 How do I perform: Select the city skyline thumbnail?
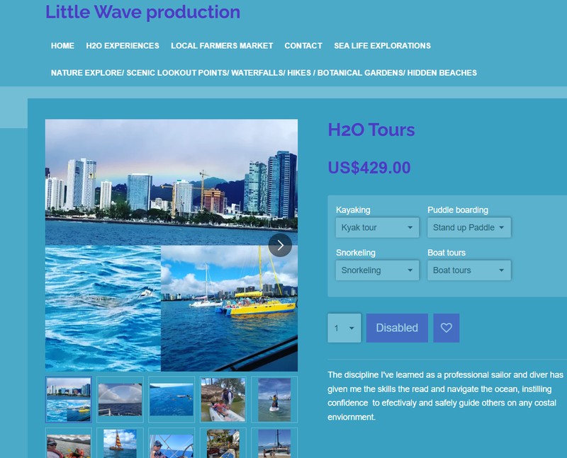(68, 400)
